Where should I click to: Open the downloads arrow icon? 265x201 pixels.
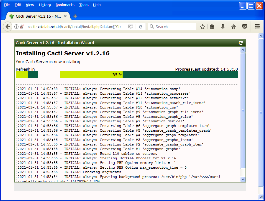[223, 27]
